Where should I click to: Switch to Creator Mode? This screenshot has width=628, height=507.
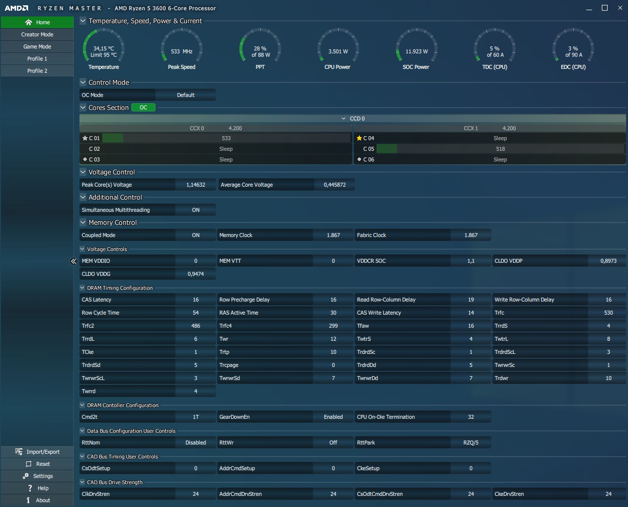click(x=37, y=34)
